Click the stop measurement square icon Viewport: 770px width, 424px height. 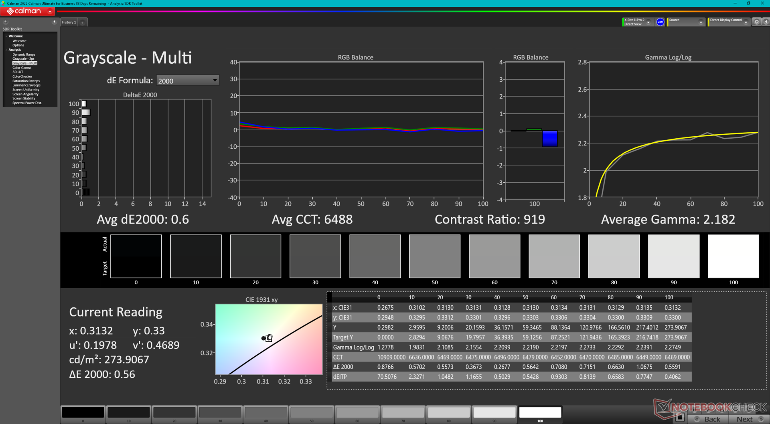pyautogui.click(x=679, y=418)
